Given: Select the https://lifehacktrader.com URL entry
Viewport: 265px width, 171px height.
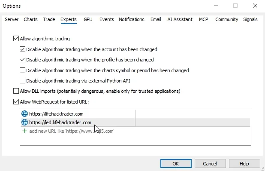Looking at the screenshot, I should pyautogui.click(x=136, y=114).
